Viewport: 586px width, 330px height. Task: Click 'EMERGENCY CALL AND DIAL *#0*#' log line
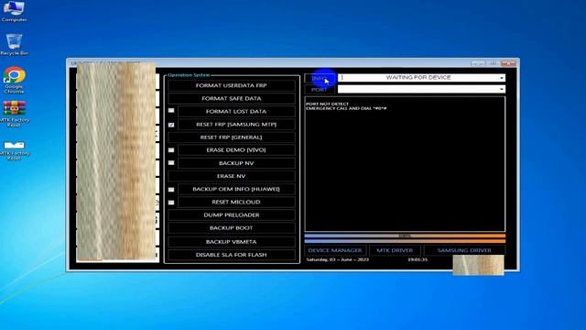click(346, 108)
